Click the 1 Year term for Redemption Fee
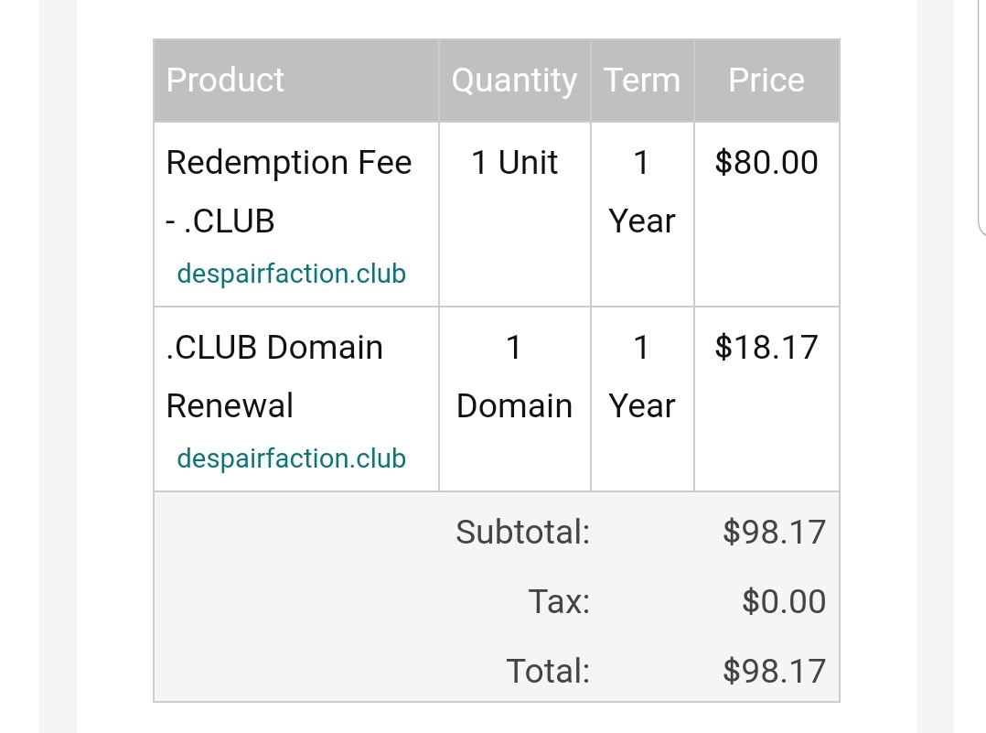Image resolution: width=986 pixels, height=733 pixels. coord(642,191)
